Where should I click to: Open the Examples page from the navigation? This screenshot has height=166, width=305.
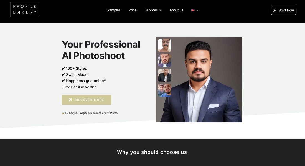113,10
